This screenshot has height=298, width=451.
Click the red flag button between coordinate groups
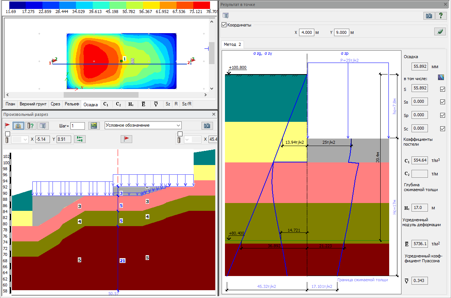[127, 139]
